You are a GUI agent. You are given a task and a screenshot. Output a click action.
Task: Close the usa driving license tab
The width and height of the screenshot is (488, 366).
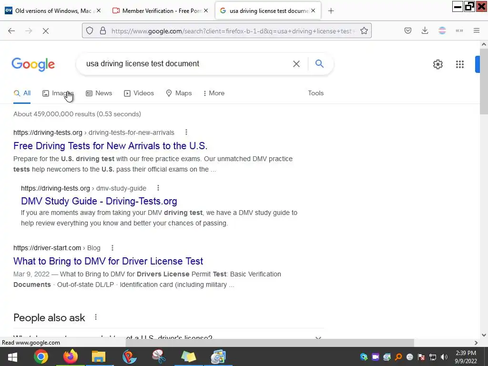pyautogui.click(x=313, y=10)
